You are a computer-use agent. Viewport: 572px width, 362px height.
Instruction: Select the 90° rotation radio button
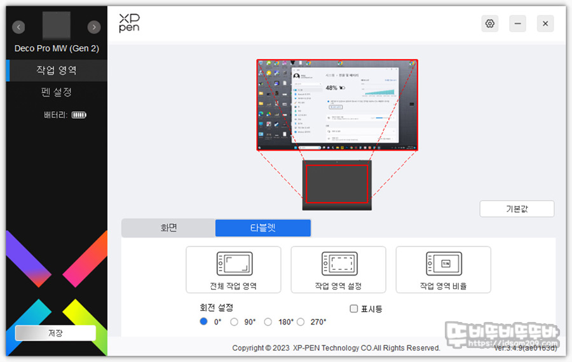coord(234,322)
